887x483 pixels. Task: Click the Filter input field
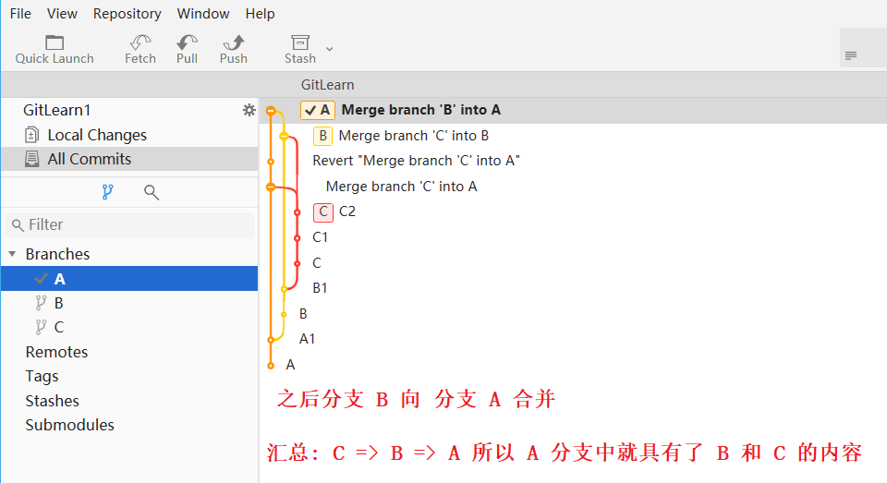[129, 224]
